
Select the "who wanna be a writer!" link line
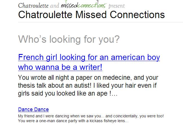point(60,67)
